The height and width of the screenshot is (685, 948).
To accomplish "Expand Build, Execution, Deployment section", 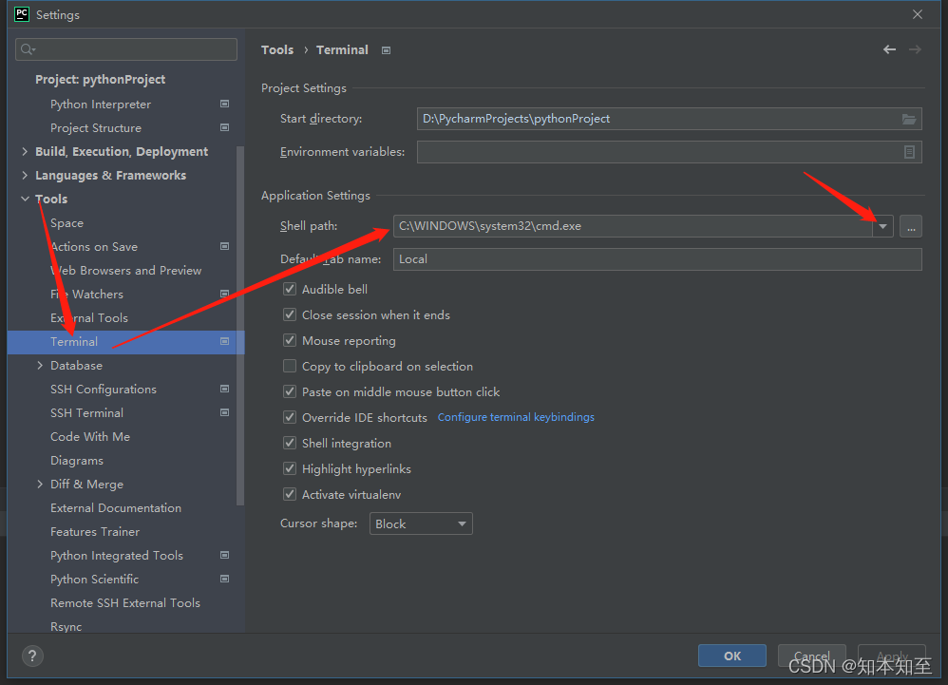I will coord(25,151).
